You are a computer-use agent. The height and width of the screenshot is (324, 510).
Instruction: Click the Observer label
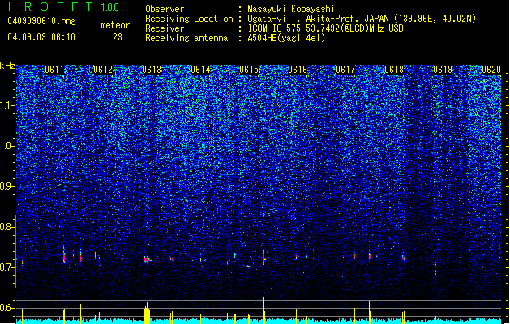(x=165, y=9)
